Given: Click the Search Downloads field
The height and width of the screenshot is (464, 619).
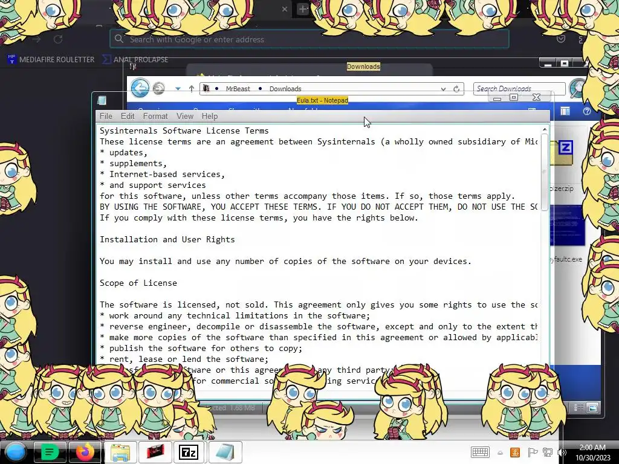Looking at the screenshot, I should click(x=519, y=89).
